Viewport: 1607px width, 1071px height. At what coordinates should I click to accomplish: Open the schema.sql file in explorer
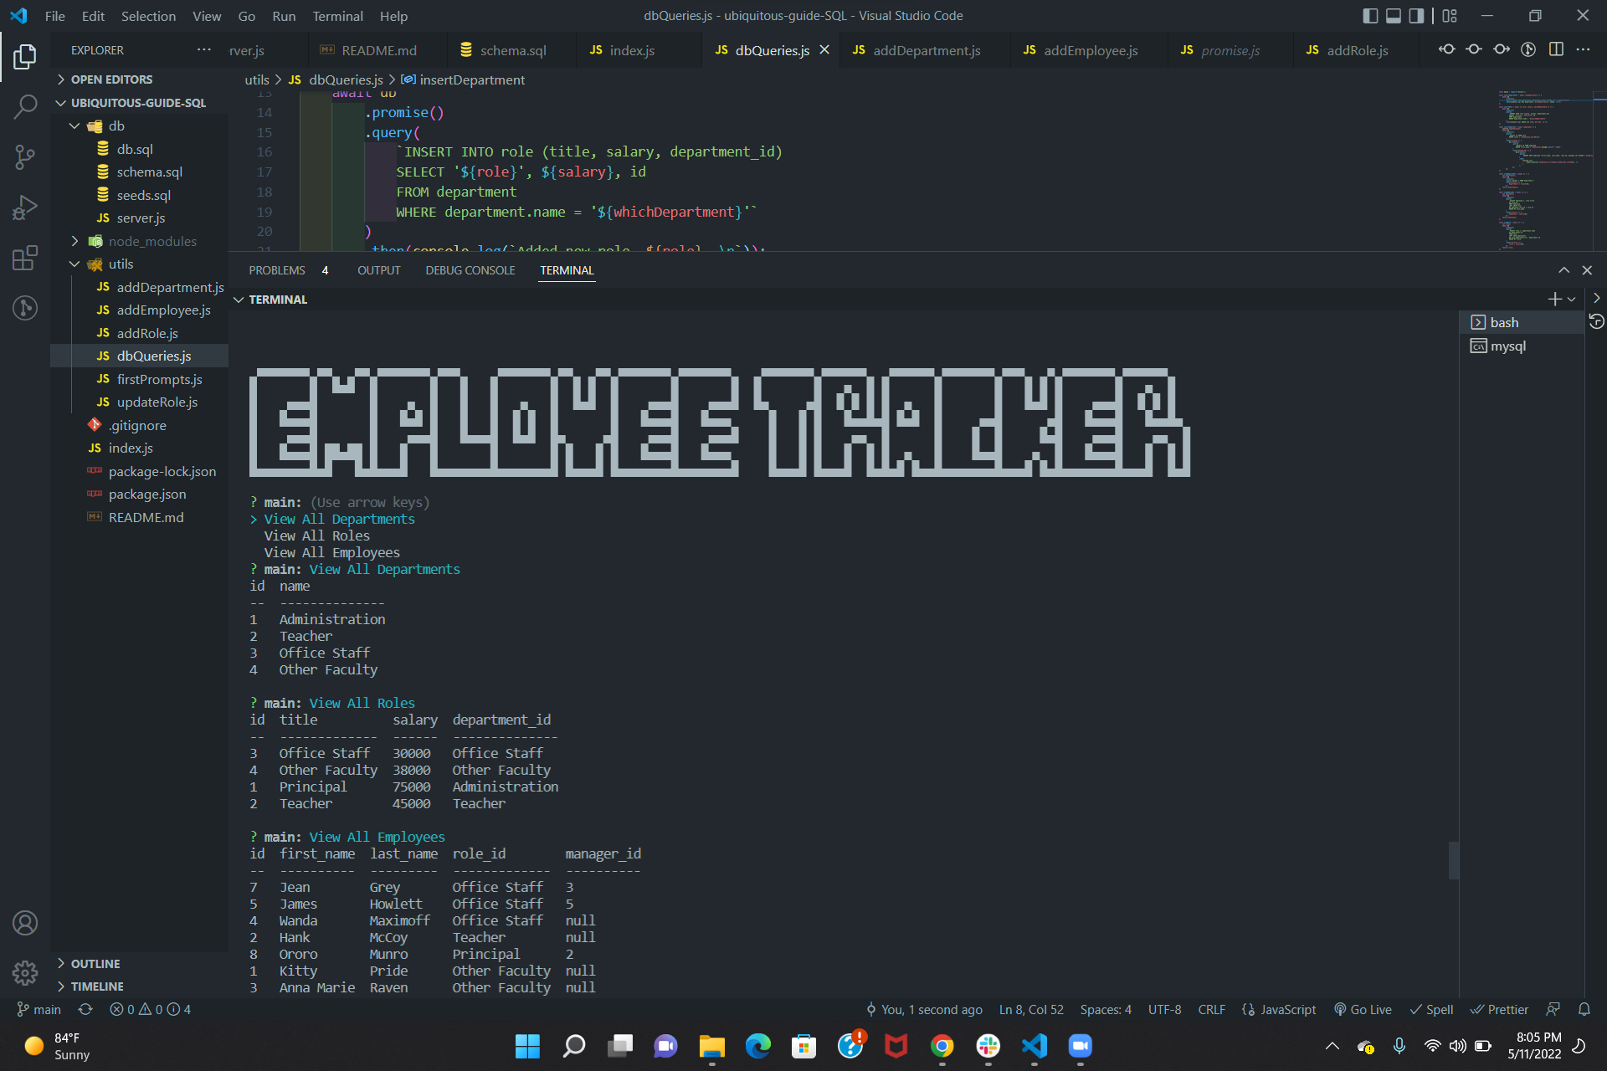(x=149, y=172)
